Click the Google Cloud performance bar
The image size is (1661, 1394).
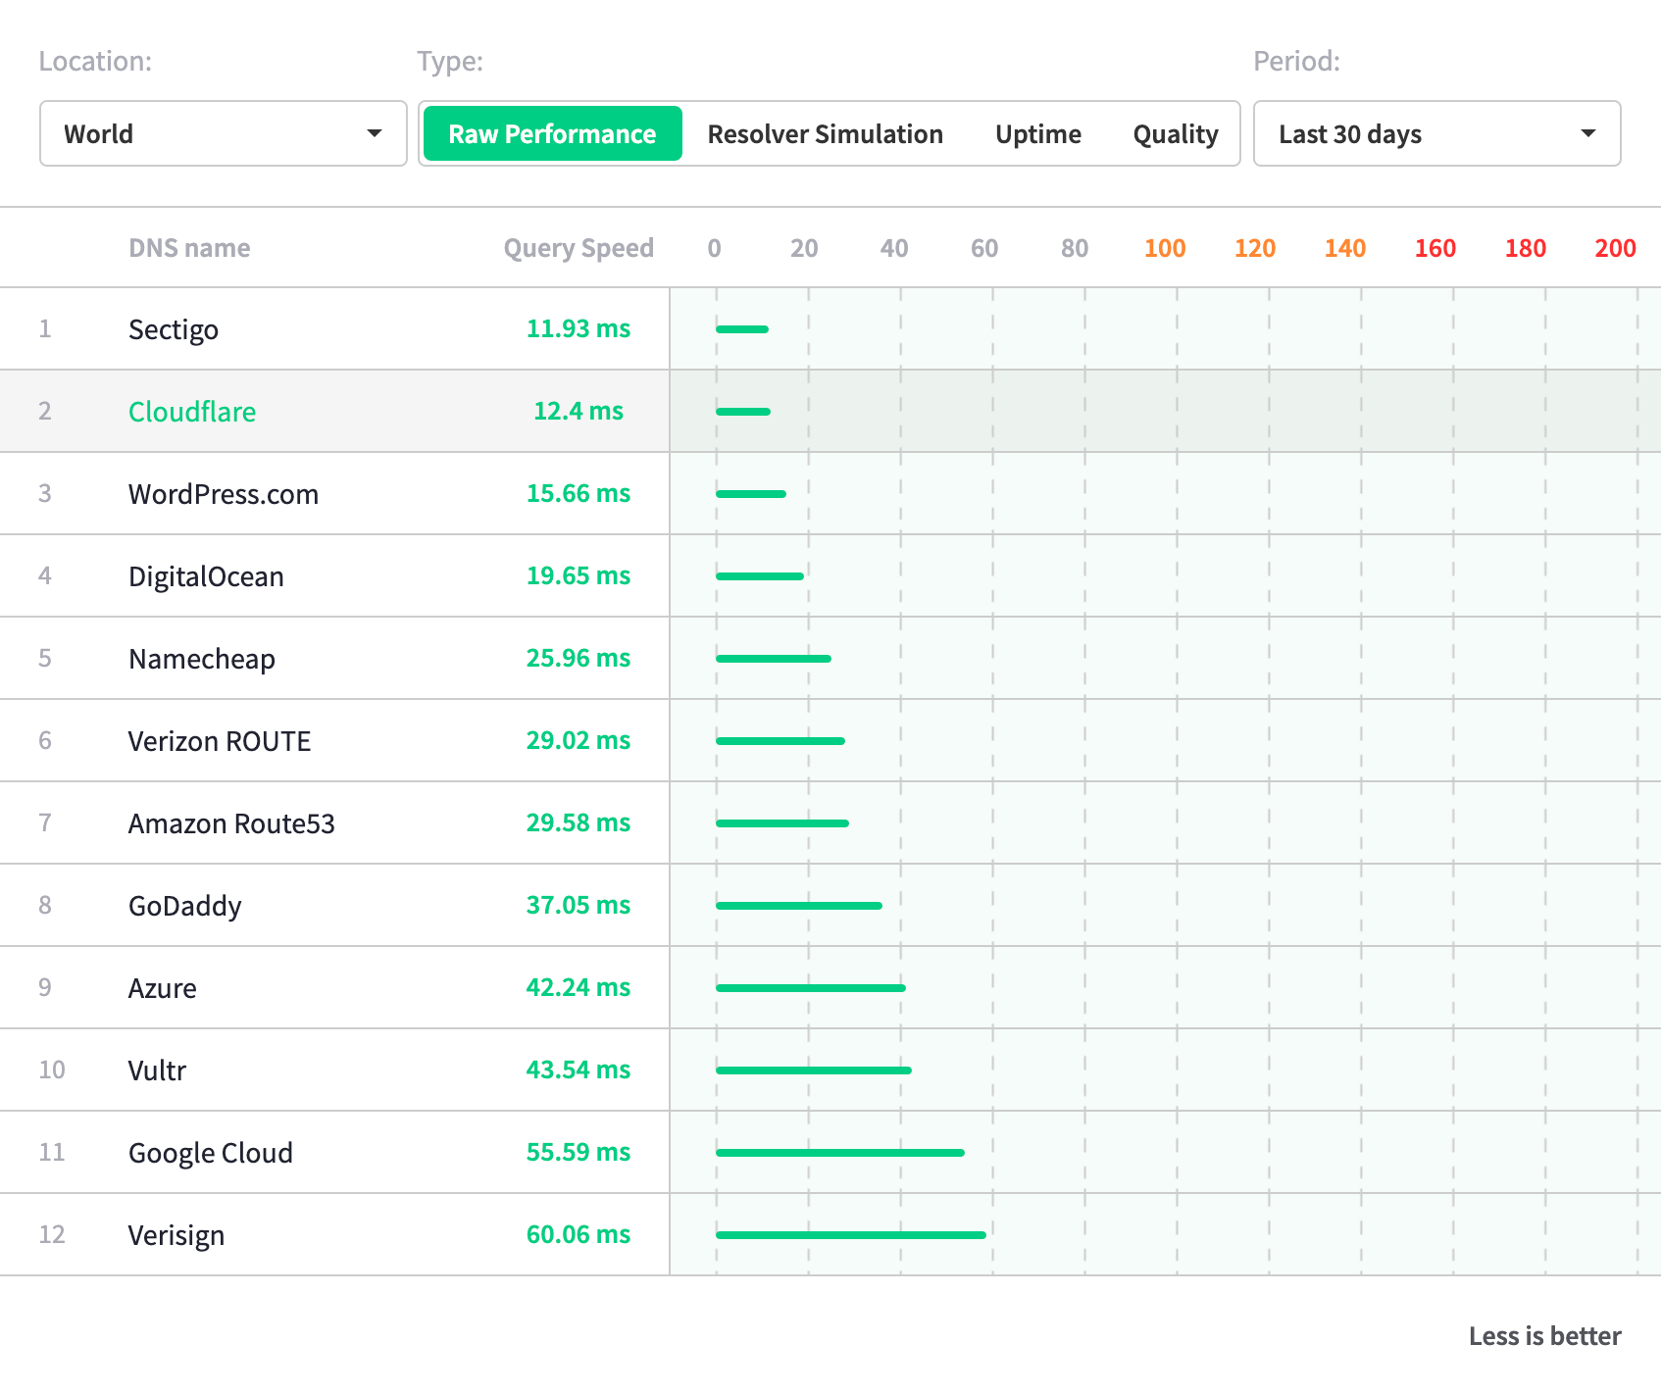(x=840, y=1153)
